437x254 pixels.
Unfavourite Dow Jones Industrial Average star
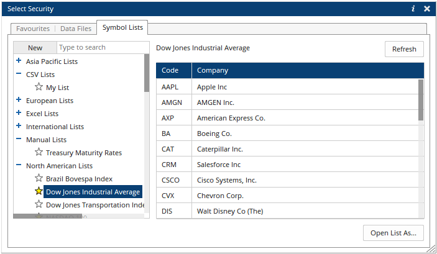tap(39, 191)
